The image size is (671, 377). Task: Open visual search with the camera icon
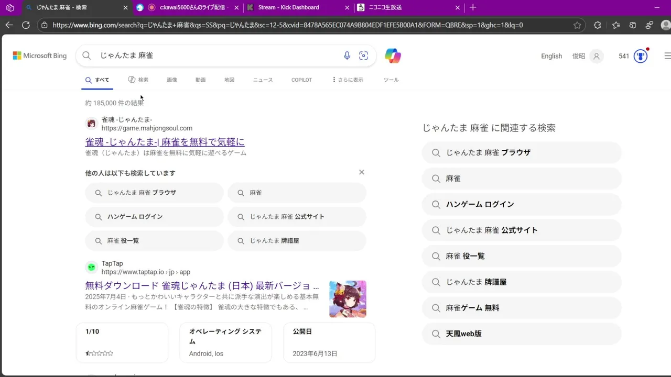coord(363,56)
